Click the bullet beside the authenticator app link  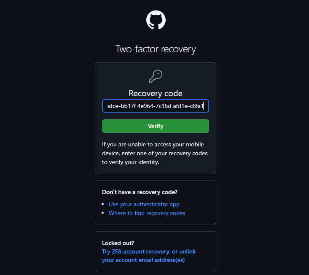tap(104, 204)
